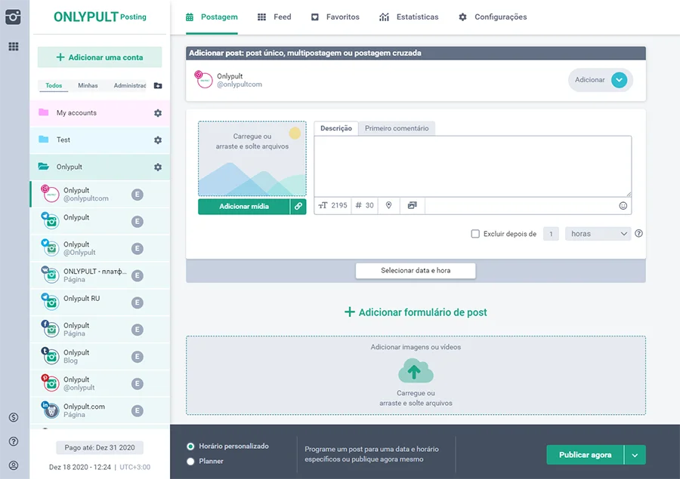Open the Estatísticas tab
Screen dimensions: 680x479
pyautogui.click(x=409, y=17)
